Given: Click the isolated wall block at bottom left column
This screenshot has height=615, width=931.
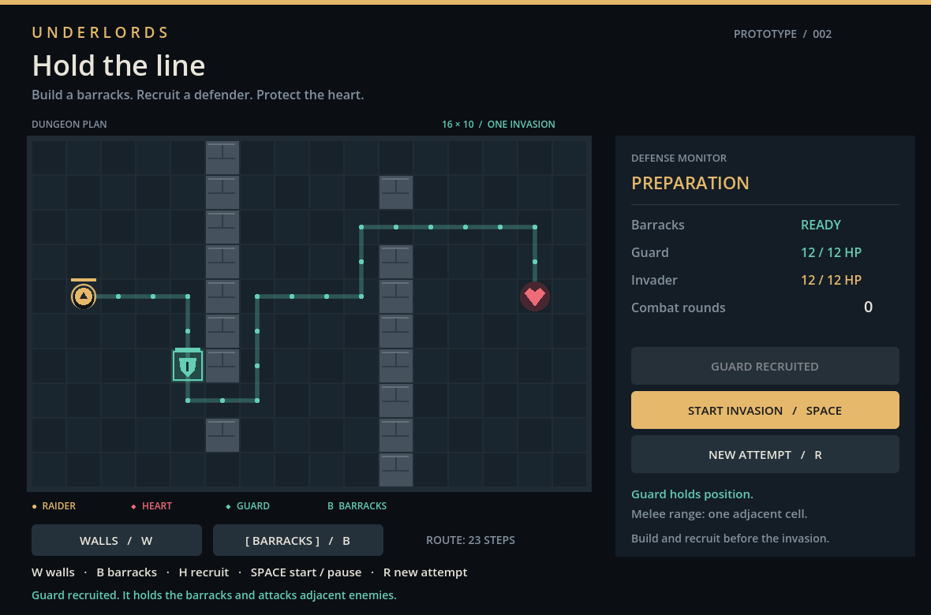Looking at the screenshot, I should tap(222, 435).
